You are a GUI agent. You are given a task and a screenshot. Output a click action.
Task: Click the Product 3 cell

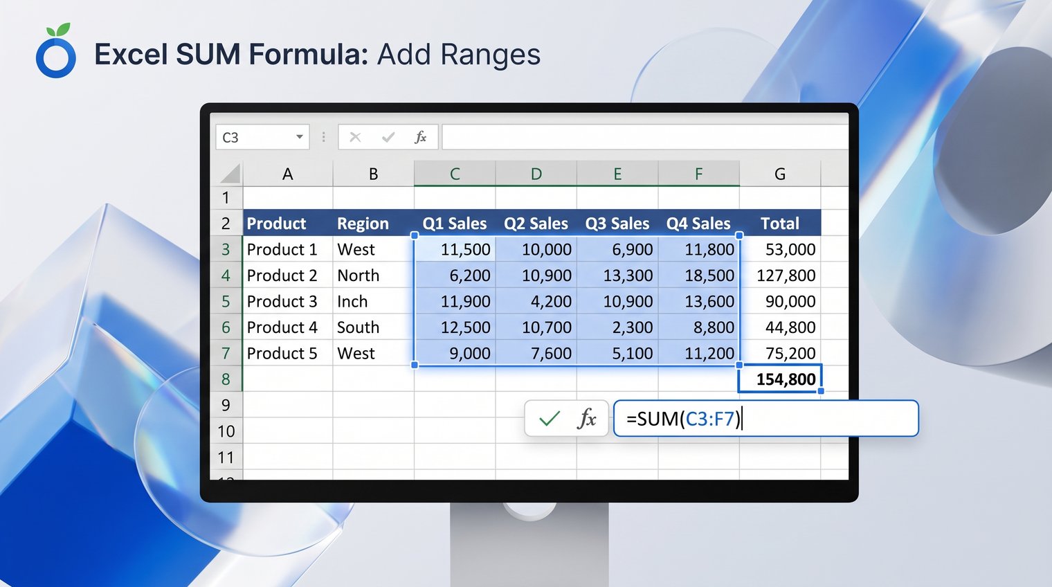click(288, 301)
